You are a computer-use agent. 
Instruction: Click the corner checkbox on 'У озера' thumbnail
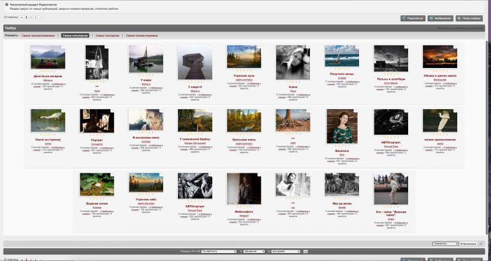(x=161, y=47)
